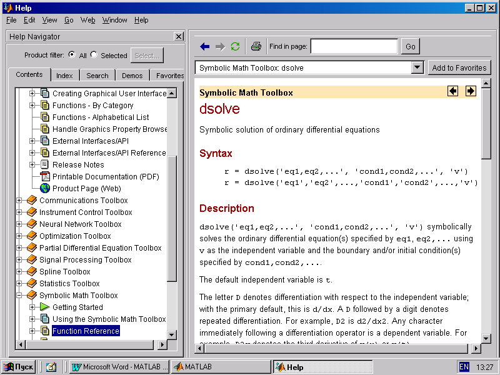Click the Go button beside Find in page

click(x=411, y=46)
